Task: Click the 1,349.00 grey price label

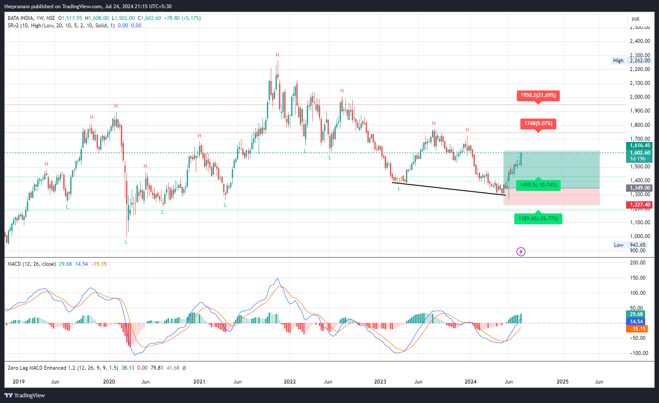Action: tap(639, 188)
